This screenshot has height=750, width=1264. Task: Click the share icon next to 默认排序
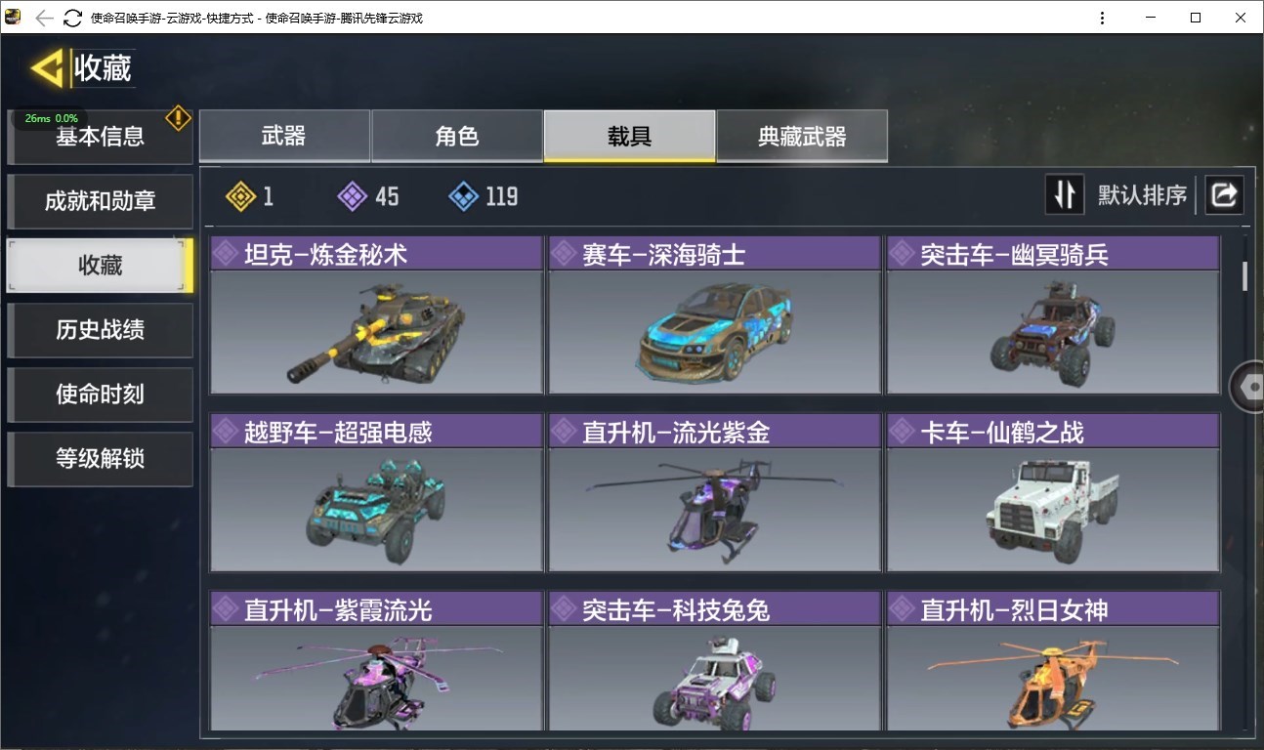coord(1224,194)
